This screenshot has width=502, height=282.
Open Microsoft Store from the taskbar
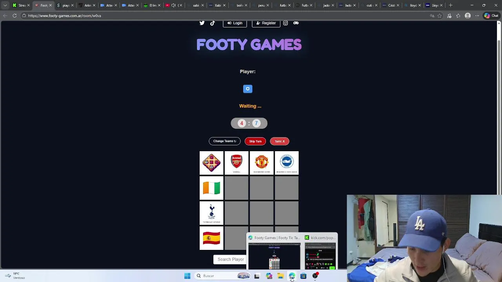tap(303, 276)
